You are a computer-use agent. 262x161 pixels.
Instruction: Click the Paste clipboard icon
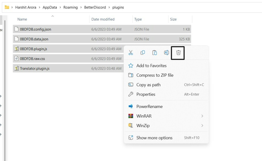click(155, 53)
